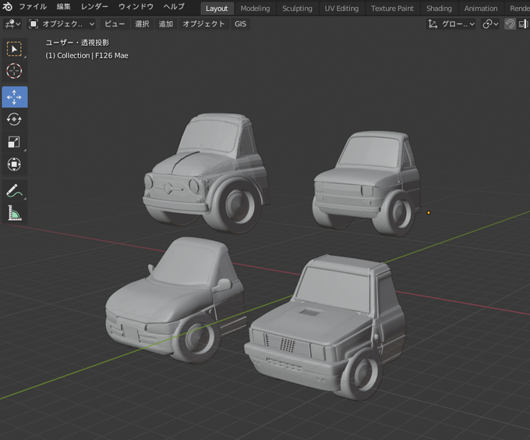Open the ヘルプ menu

click(174, 6)
